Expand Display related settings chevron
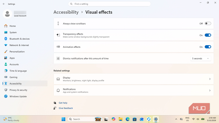The height and width of the screenshot is (123, 219). click(x=210, y=79)
